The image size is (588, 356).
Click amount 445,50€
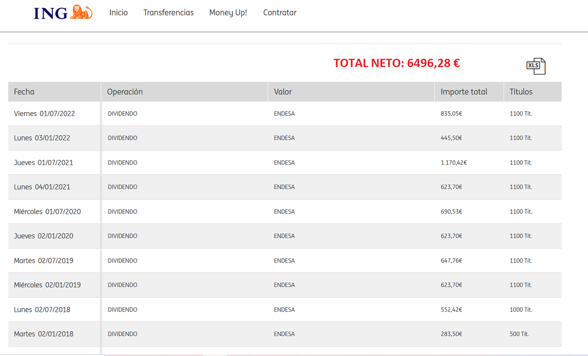[452, 138]
